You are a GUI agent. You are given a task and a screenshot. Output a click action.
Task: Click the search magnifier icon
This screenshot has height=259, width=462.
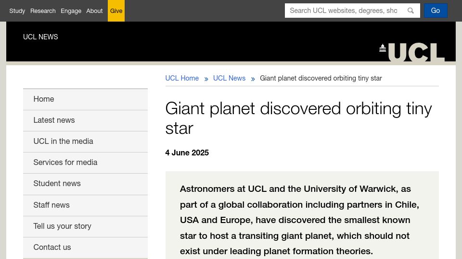point(411,11)
